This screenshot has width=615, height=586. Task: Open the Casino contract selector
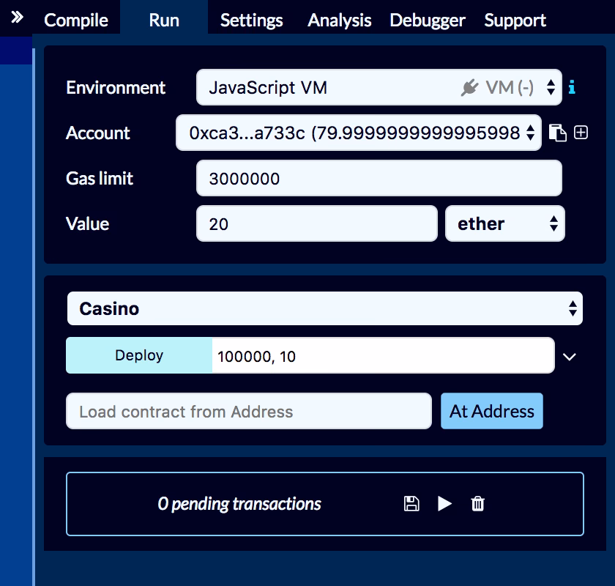pyautogui.click(x=324, y=308)
